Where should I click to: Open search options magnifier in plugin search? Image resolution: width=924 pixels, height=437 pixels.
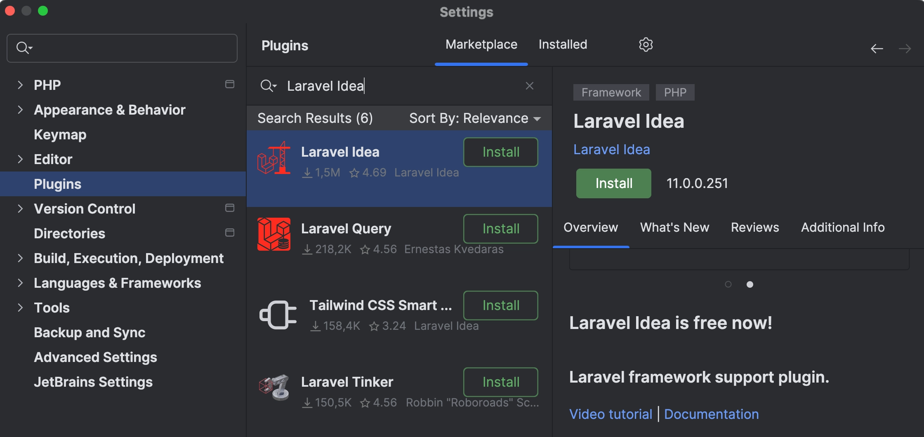[268, 86]
